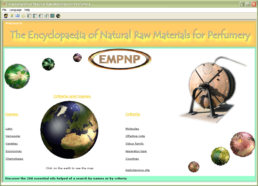Click the EMPNP oval logo

click(120, 59)
